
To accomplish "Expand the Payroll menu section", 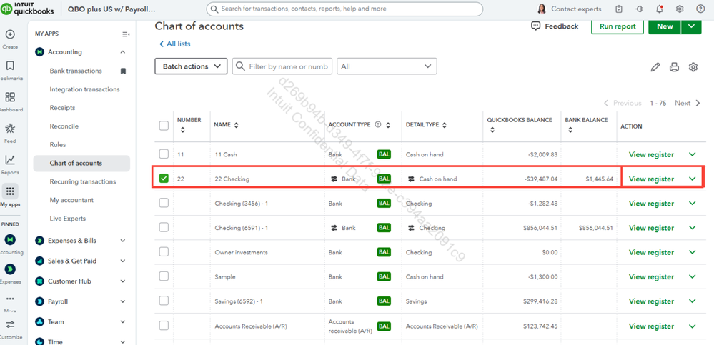I will (122, 301).
